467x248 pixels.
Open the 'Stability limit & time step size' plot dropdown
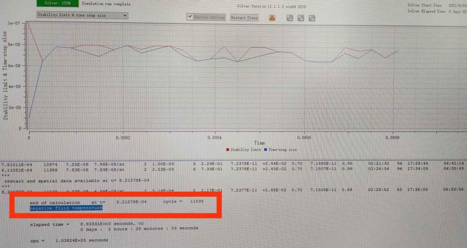click(x=83, y=15)
